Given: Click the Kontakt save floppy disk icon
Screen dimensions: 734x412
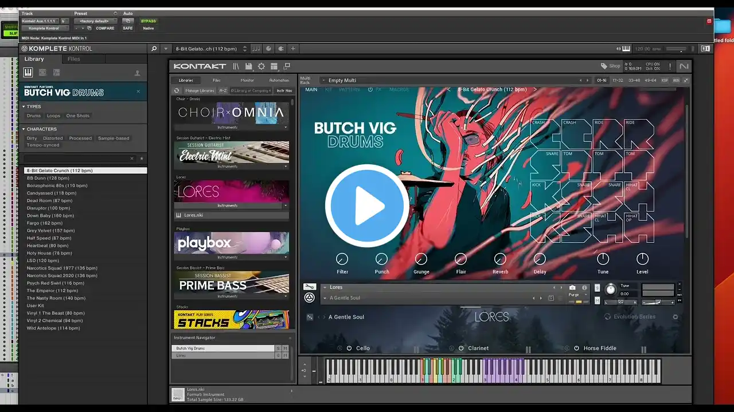Looking at the screenshot, I should coord(248,66).
